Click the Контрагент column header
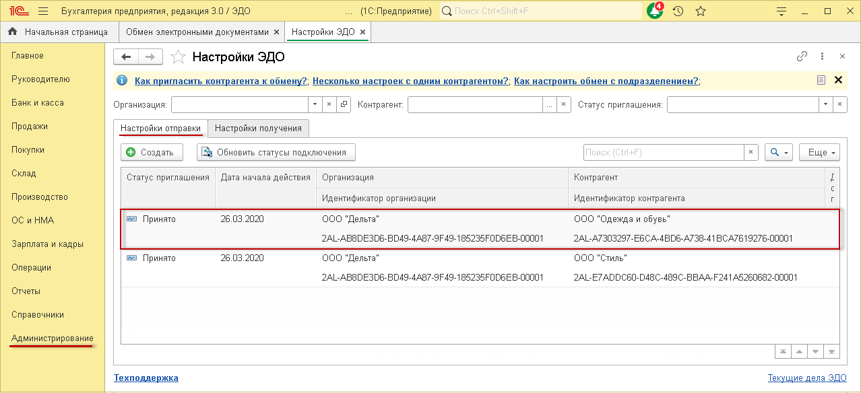 click(696, 178)
